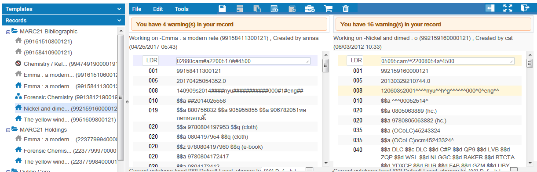Click the 040 field starting $$a DLC

(448, 158)
